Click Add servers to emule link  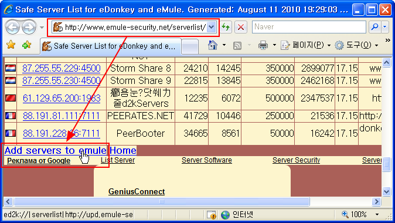click(56, 150)
